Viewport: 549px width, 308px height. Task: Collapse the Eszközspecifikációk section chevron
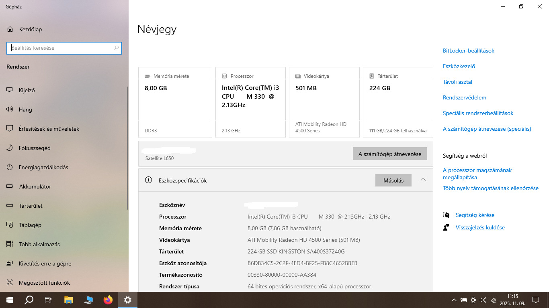pos(423,180)
